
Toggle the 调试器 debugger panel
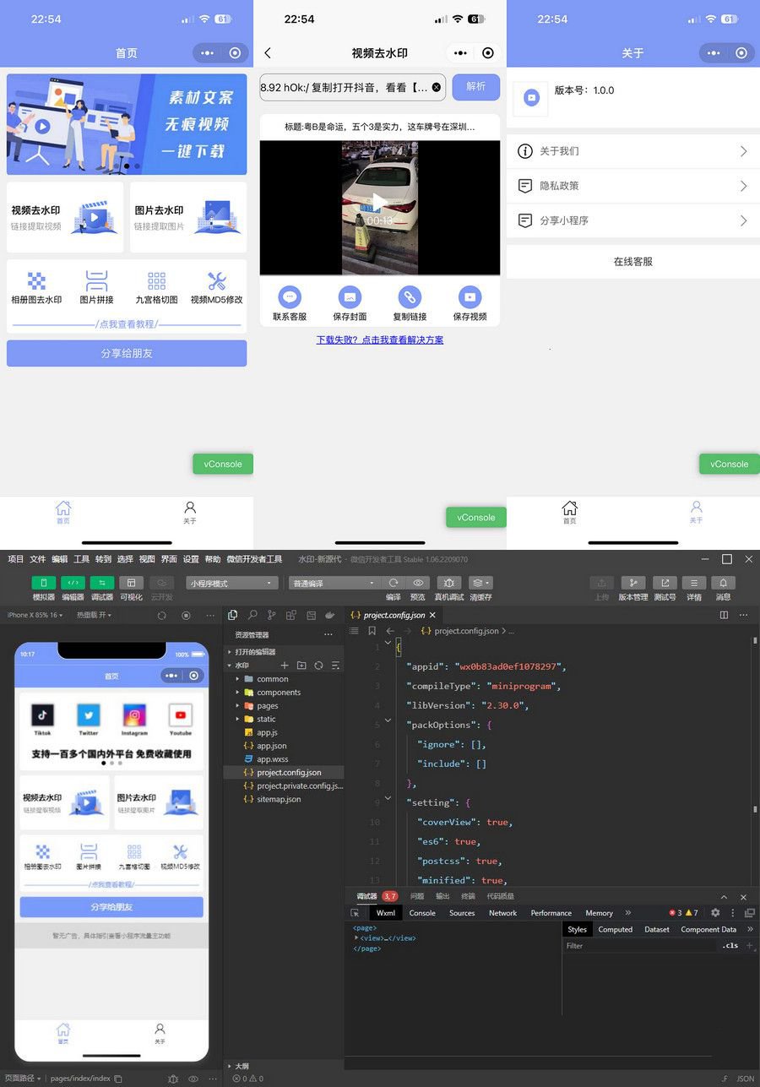click(102, 583)
